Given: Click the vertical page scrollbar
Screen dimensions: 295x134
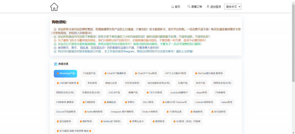Looking at the screenshot, I should point(293,43).
